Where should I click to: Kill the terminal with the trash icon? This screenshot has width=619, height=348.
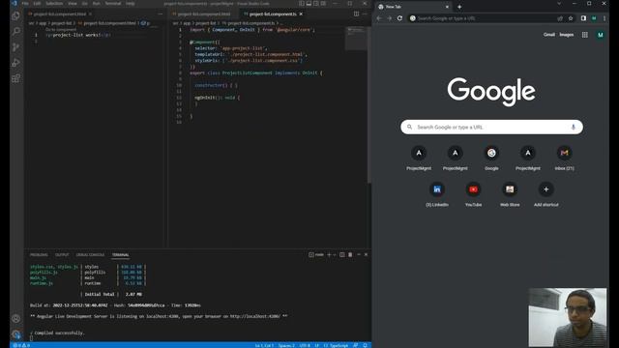(x=350, y=255)
